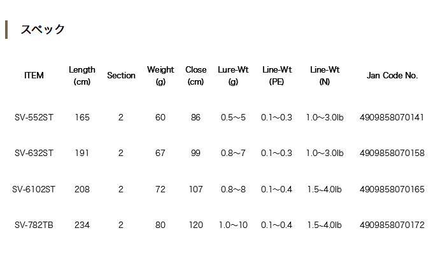The image size is (433, 270).
Task: Click the SV-552ST item name
Action: [34, 117]
